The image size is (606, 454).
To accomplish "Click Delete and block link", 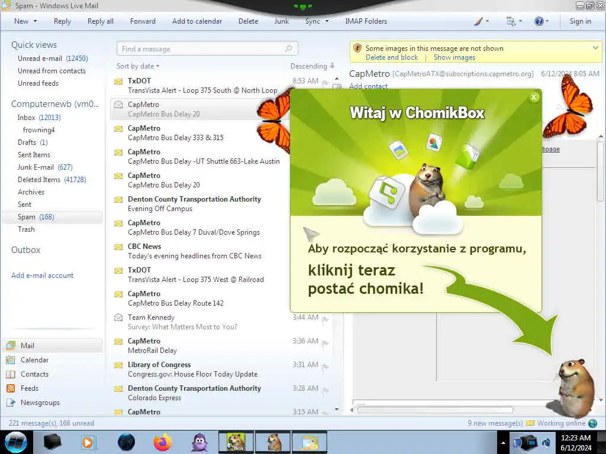I will [x=392, y=57].
